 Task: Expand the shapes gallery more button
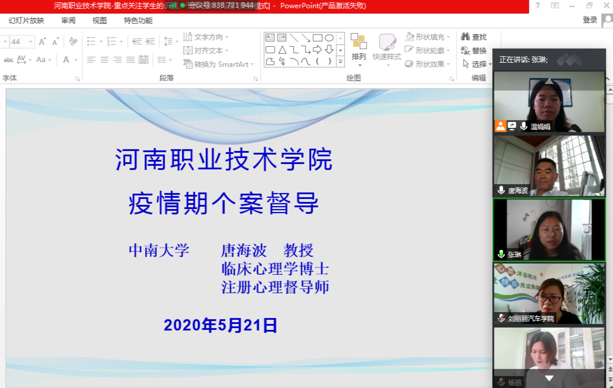click(x=341, y=62)
